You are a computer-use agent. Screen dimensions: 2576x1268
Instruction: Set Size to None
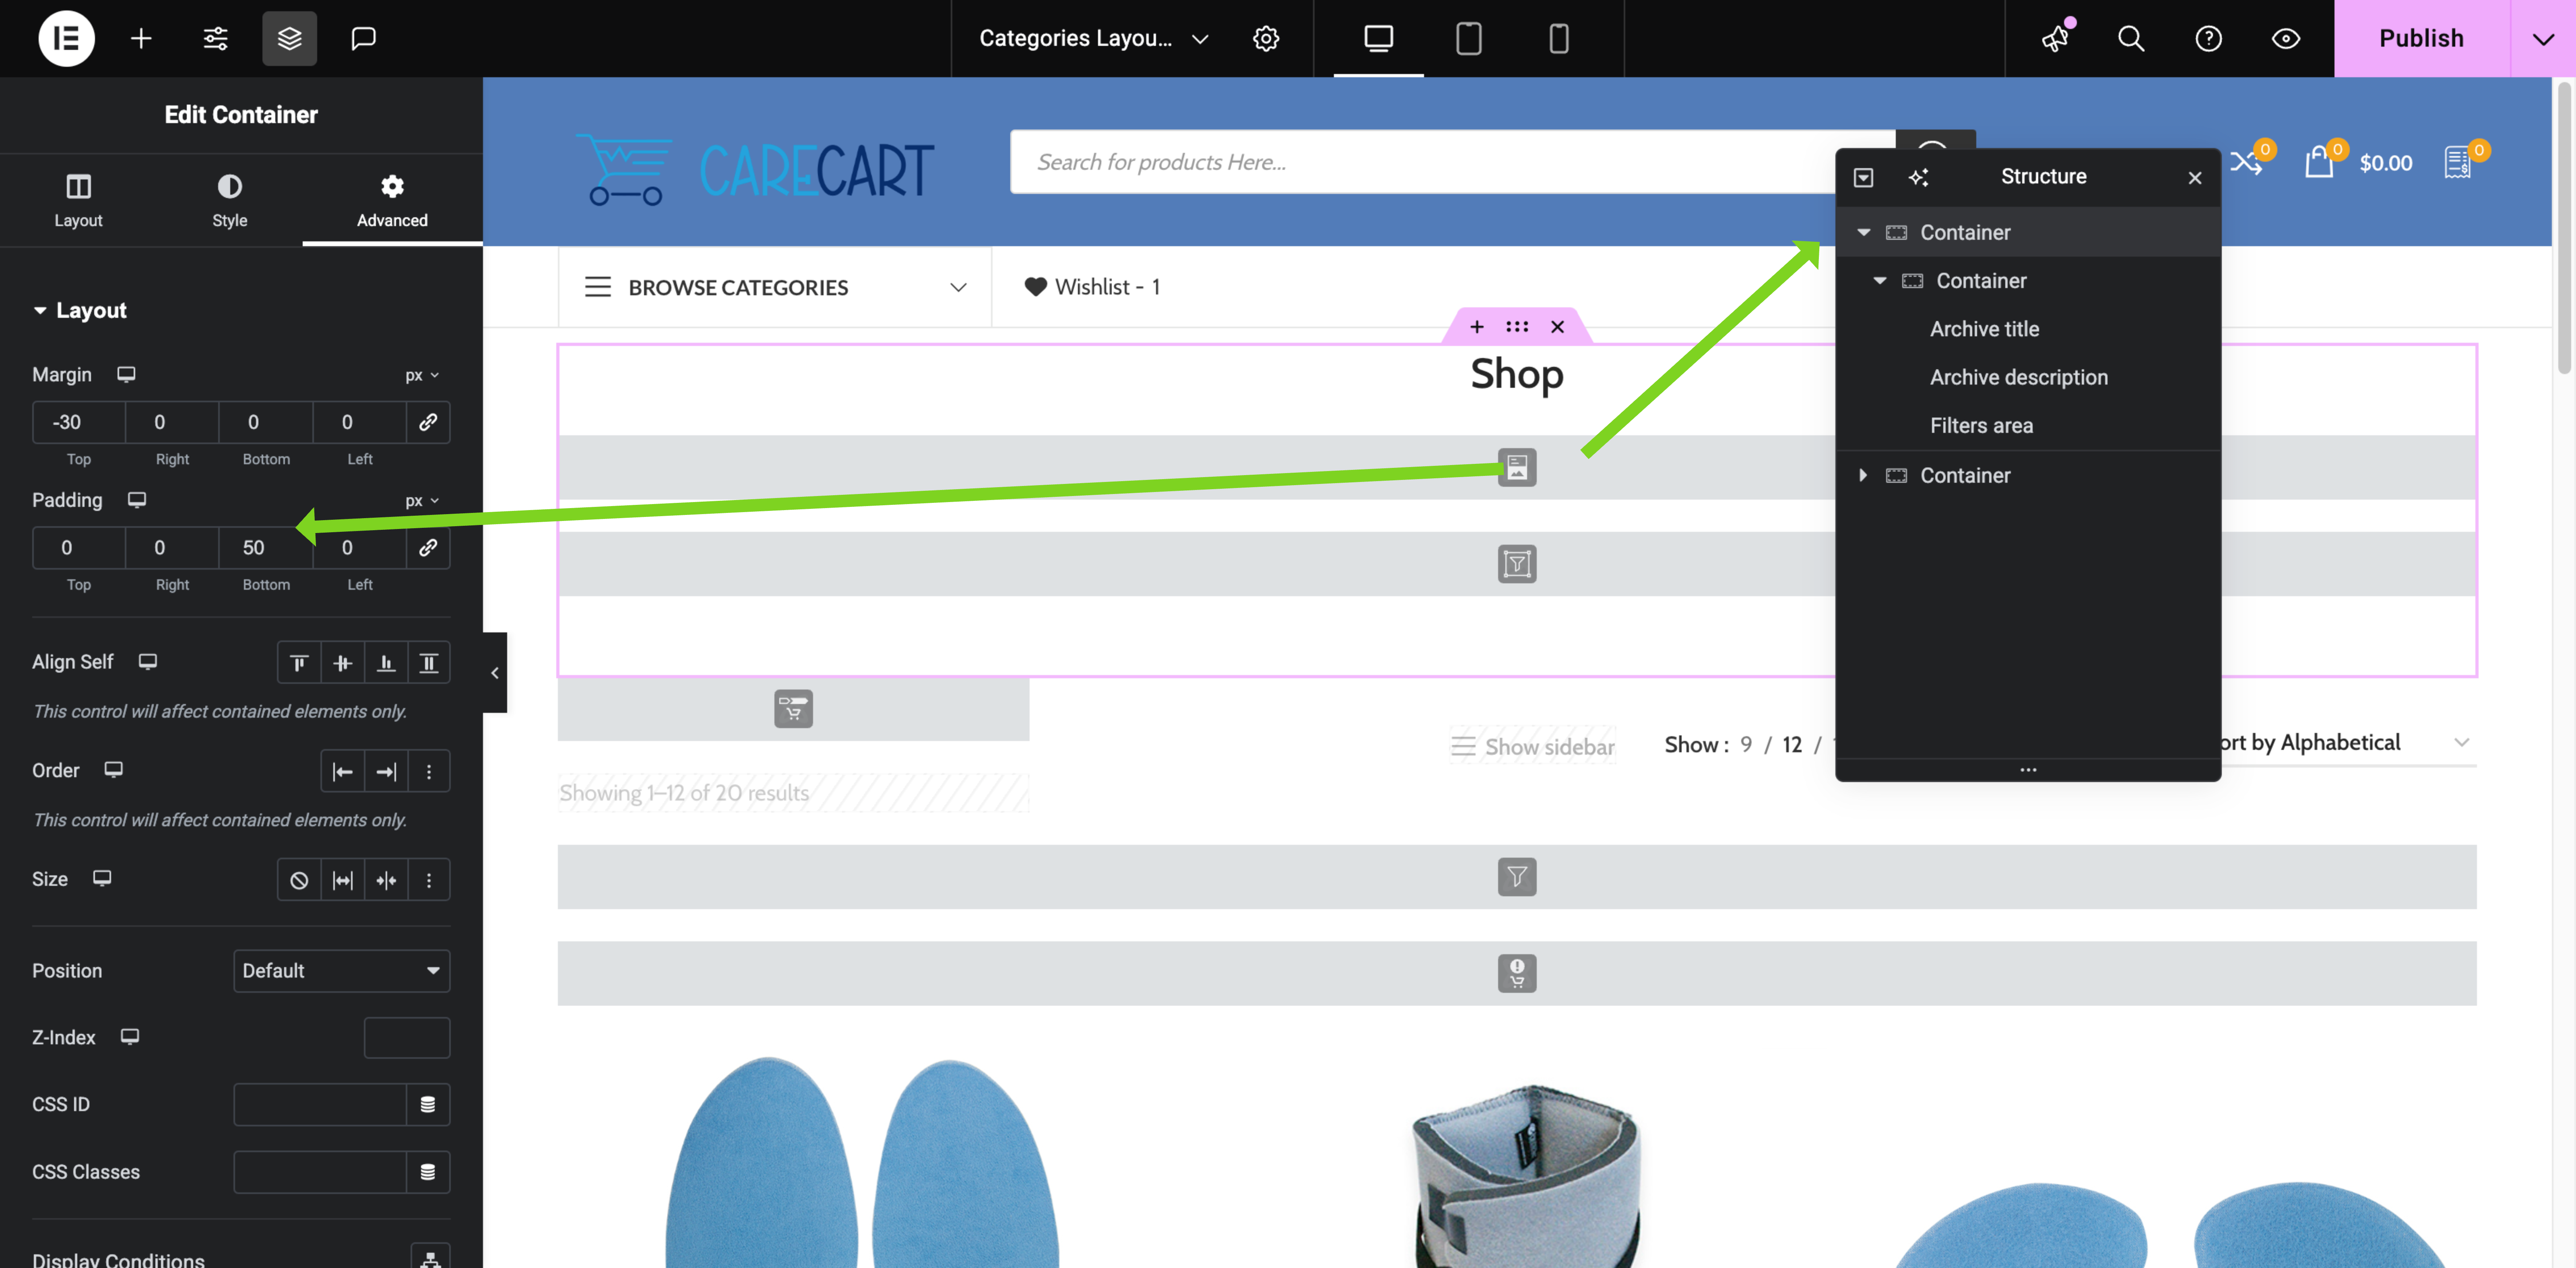click(299, 880)
